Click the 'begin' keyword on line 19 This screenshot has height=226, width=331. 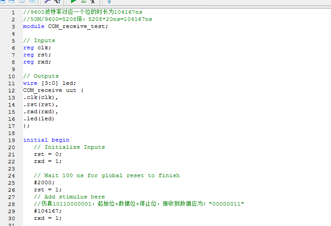click(61, 140)
